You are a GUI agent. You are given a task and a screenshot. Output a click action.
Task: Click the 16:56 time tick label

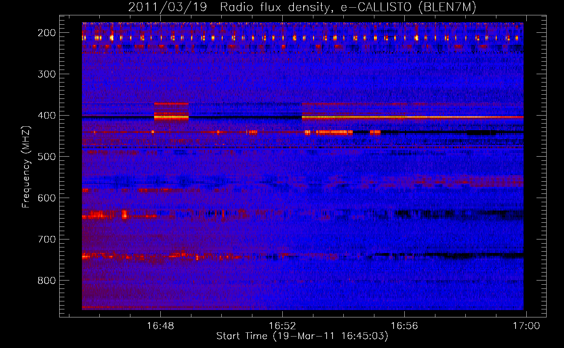(x=404, y=326)
